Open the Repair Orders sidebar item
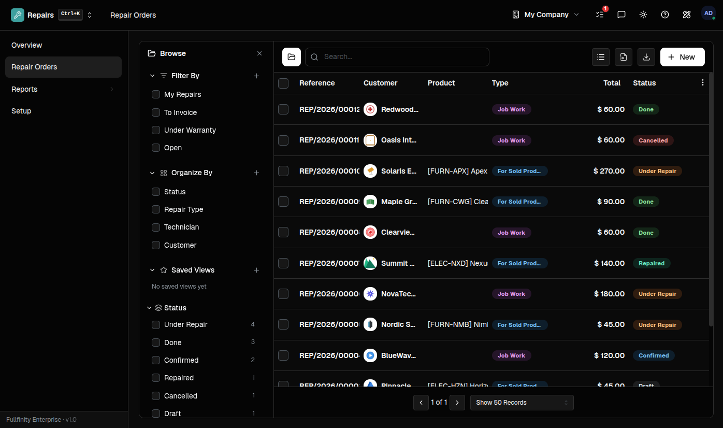723x428 pixels. [63, 67]
